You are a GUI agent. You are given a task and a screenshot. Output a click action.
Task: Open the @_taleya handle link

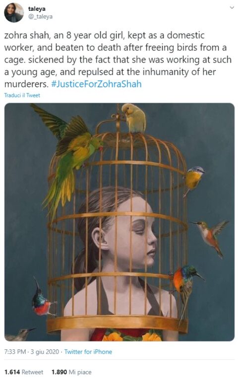[40, 16]
